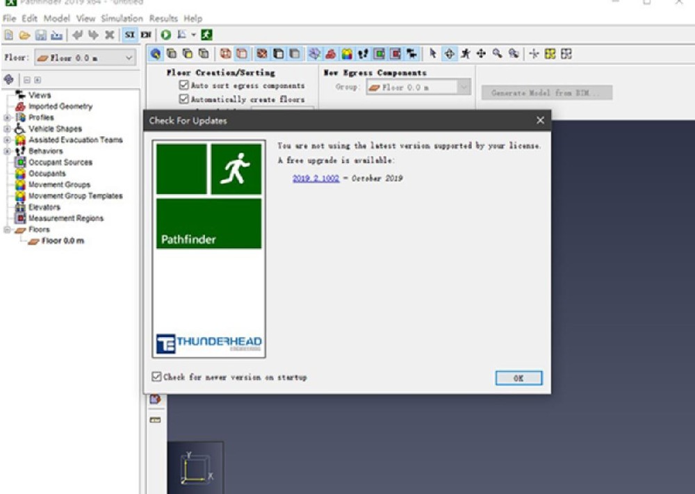Screen dimensions: 695x494
Task: Click the Open file folder icon
Action: click(25, 35)
